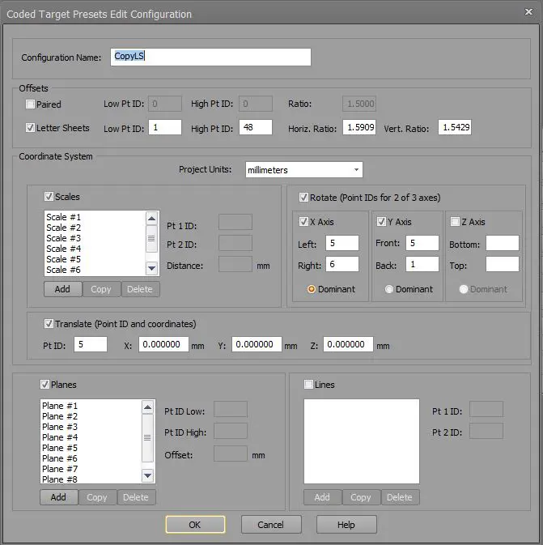The image size is (543, 545).
Task: Select X Axis Dominant radio button
Action: click(312, 289)
